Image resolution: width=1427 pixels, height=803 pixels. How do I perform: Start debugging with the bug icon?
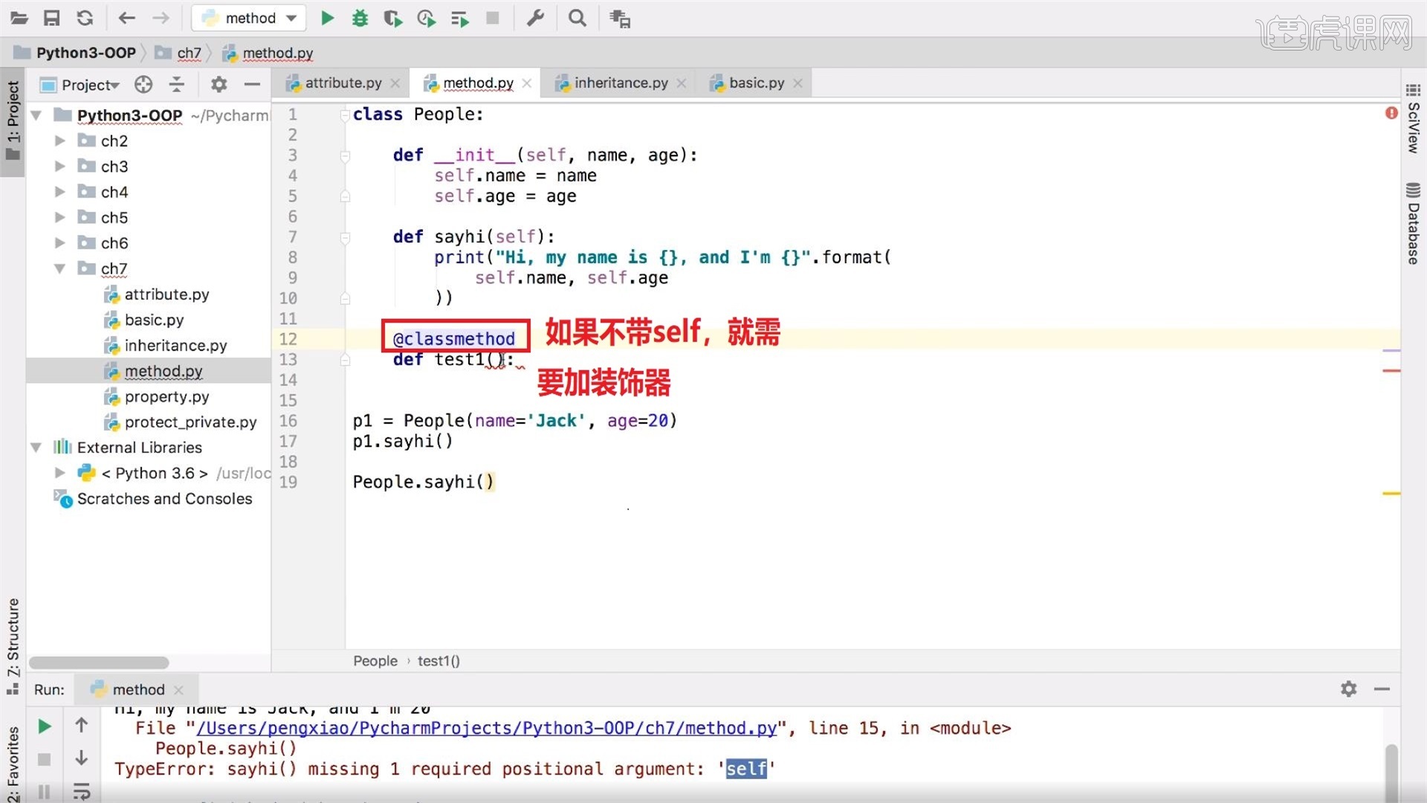360,18
